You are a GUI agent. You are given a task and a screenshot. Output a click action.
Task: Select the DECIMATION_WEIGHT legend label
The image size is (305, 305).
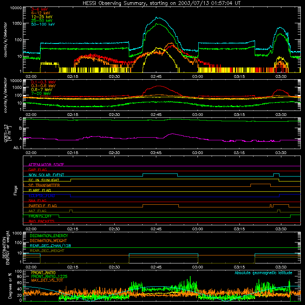[48, 241]
